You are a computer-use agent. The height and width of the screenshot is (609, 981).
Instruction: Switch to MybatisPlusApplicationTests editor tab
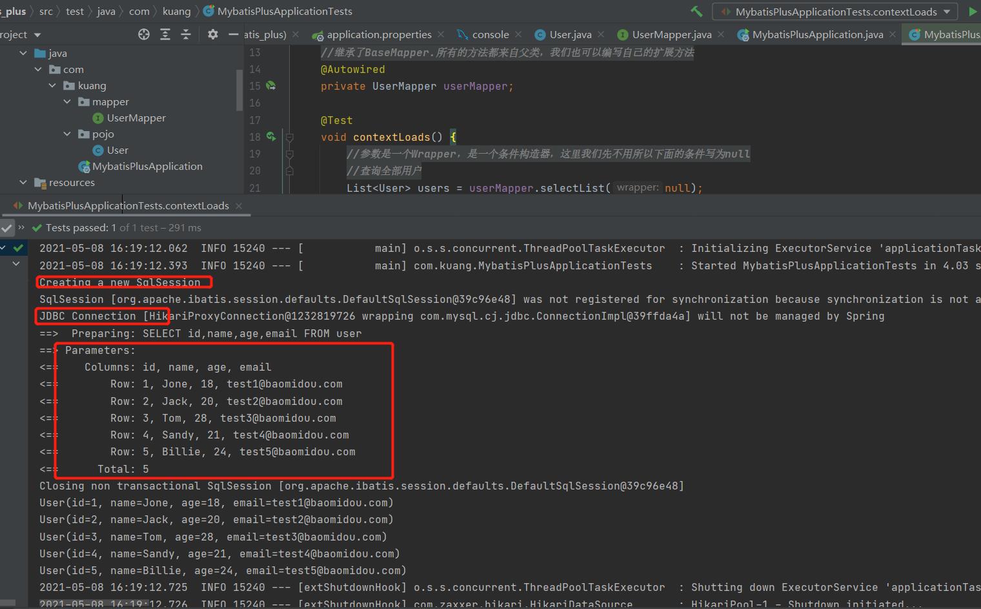pos(945,34)
